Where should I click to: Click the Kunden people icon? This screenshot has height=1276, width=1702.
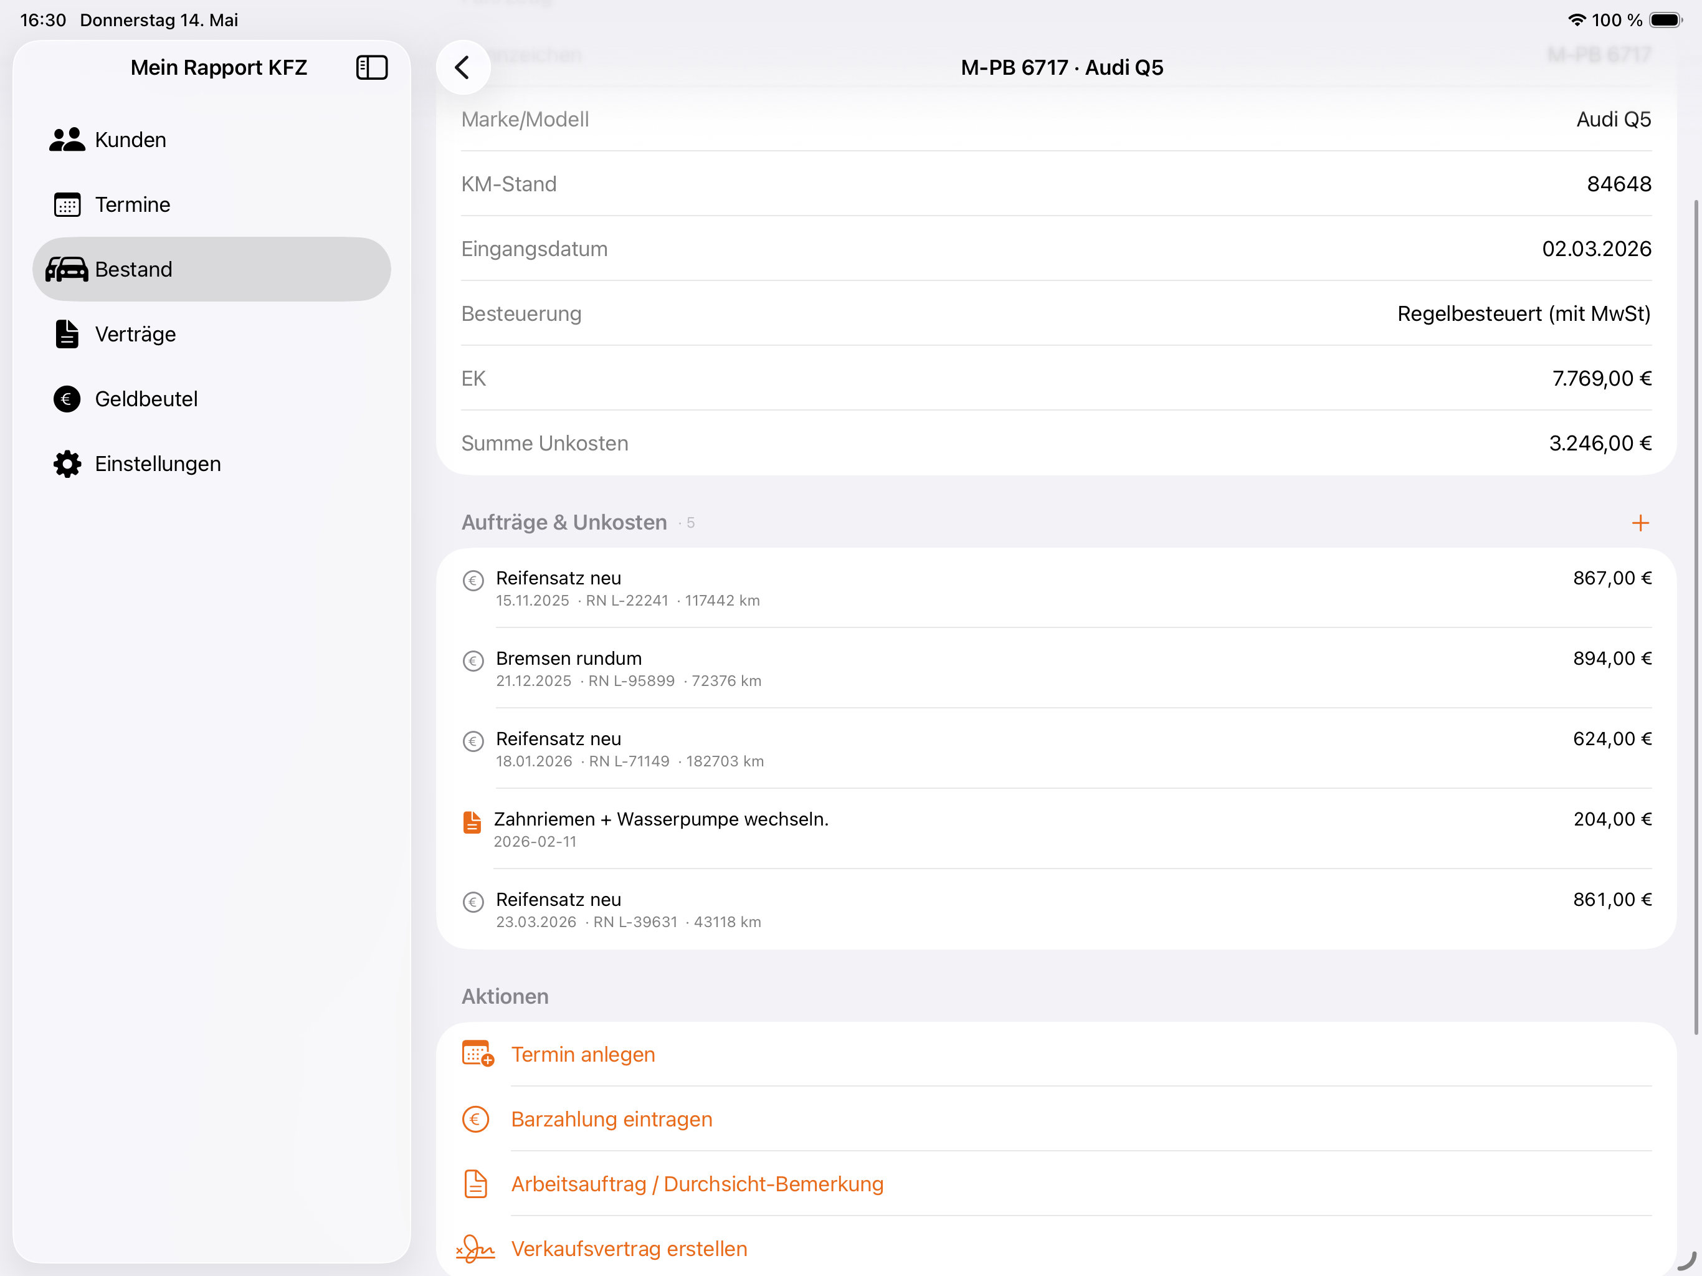(x=67, y=140)
